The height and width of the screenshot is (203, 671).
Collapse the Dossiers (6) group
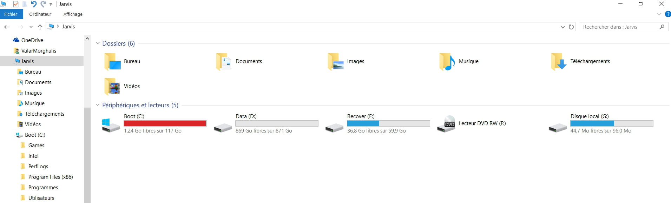(98, 43)
